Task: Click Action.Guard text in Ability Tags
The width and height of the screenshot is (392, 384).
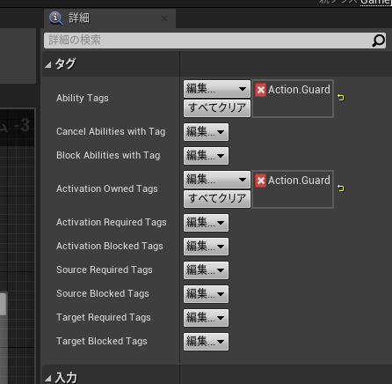Action: pyautogui.click(x=299, y=90)
